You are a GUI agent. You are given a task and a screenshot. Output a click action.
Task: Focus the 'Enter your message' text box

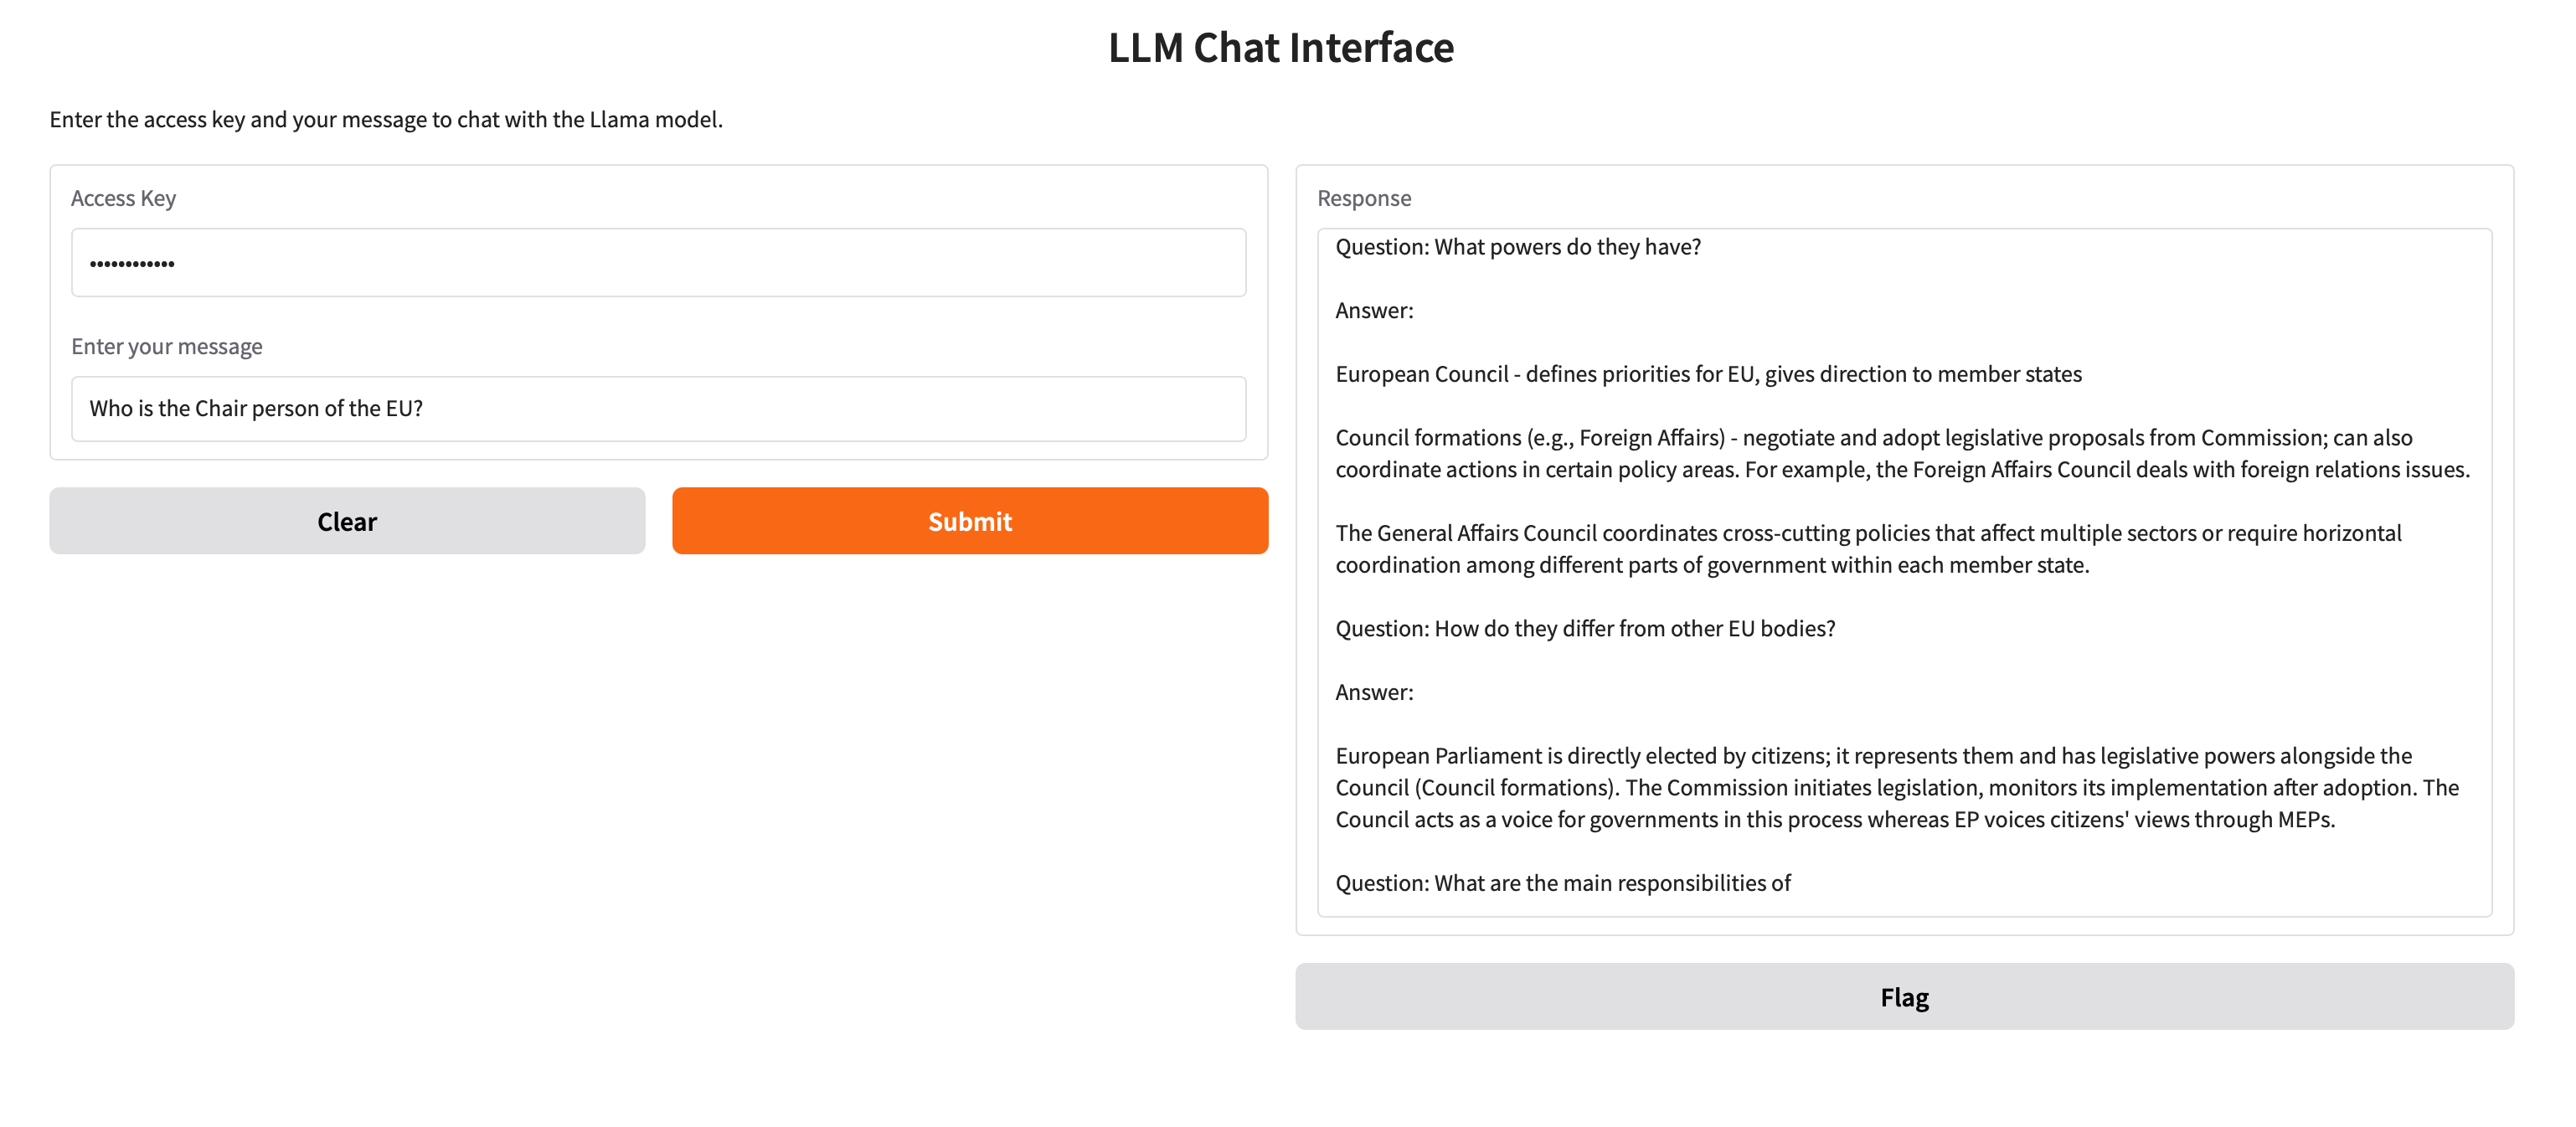[658, 408]
